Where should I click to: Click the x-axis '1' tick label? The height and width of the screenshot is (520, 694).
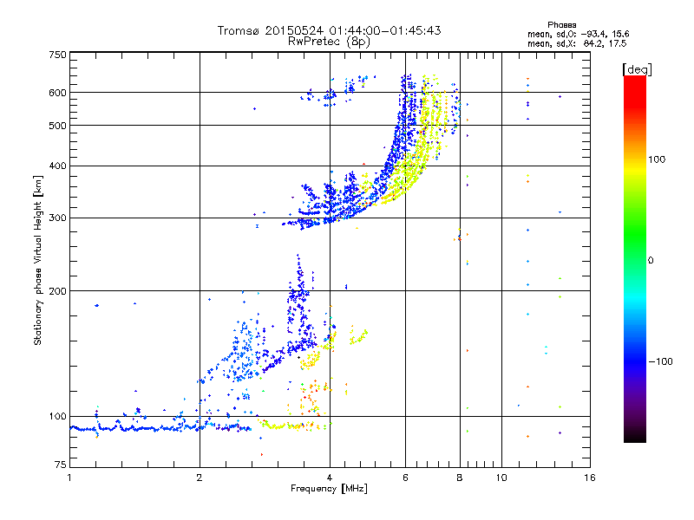(x=69, y=478)
